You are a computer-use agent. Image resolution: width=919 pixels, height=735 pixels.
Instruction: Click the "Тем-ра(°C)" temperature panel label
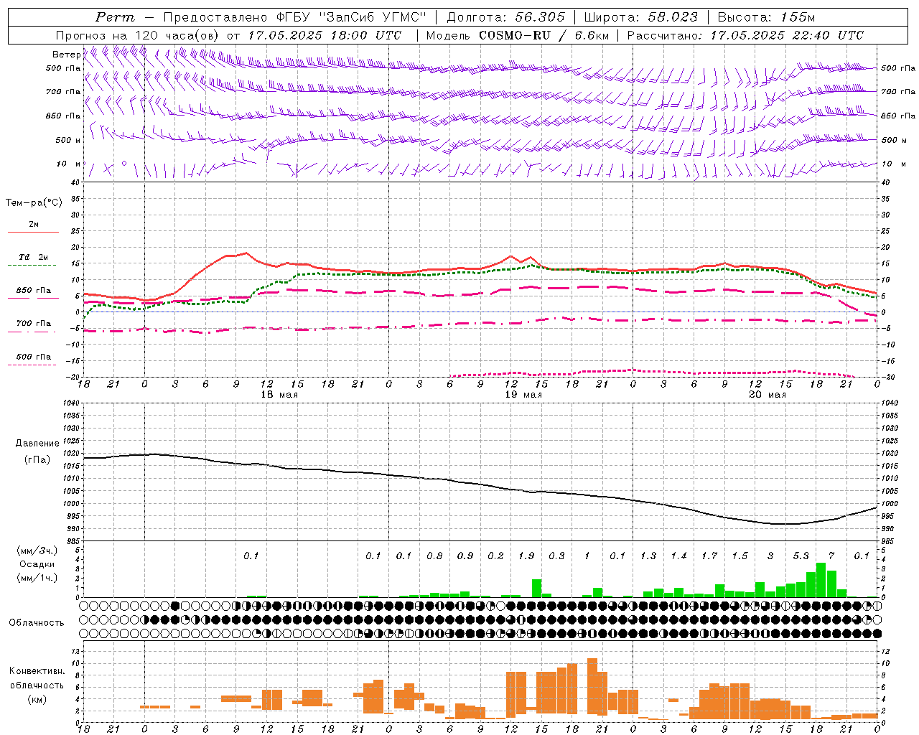(x=34, y=203)
